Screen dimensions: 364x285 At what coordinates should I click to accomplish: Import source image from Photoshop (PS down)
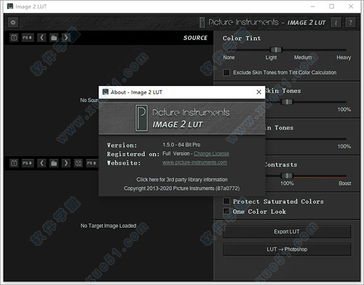[28, 38]
